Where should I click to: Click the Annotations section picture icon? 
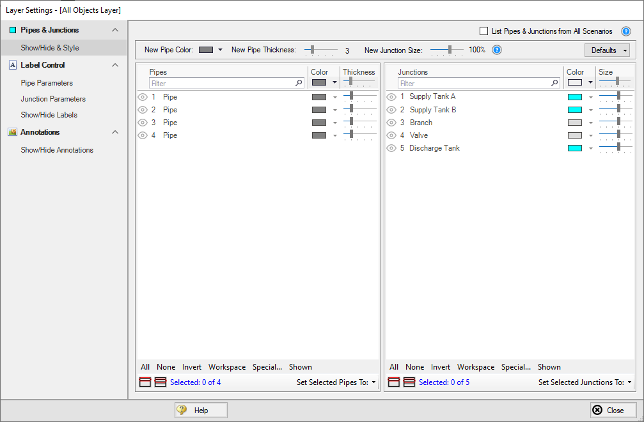[x=12, y=132]
